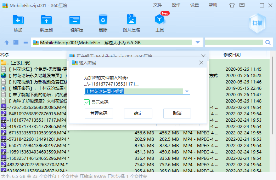Expand the archive path dropdown
This screenshot has height=180, width=276.
198,42
